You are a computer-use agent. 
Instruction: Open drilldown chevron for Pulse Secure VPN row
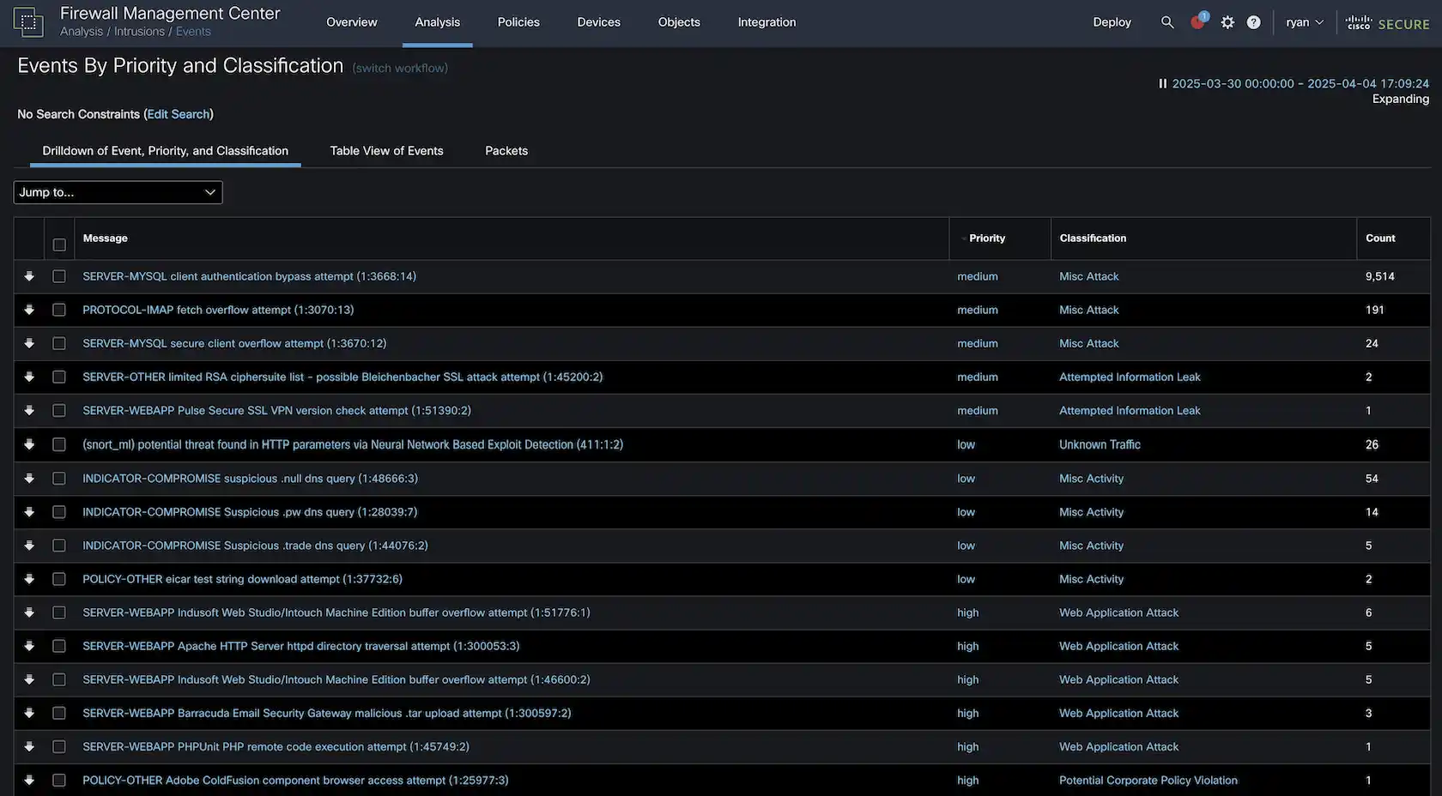28,410
